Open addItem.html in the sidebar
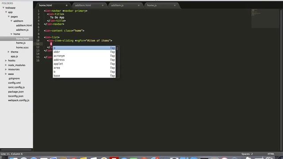 (24, 26)
